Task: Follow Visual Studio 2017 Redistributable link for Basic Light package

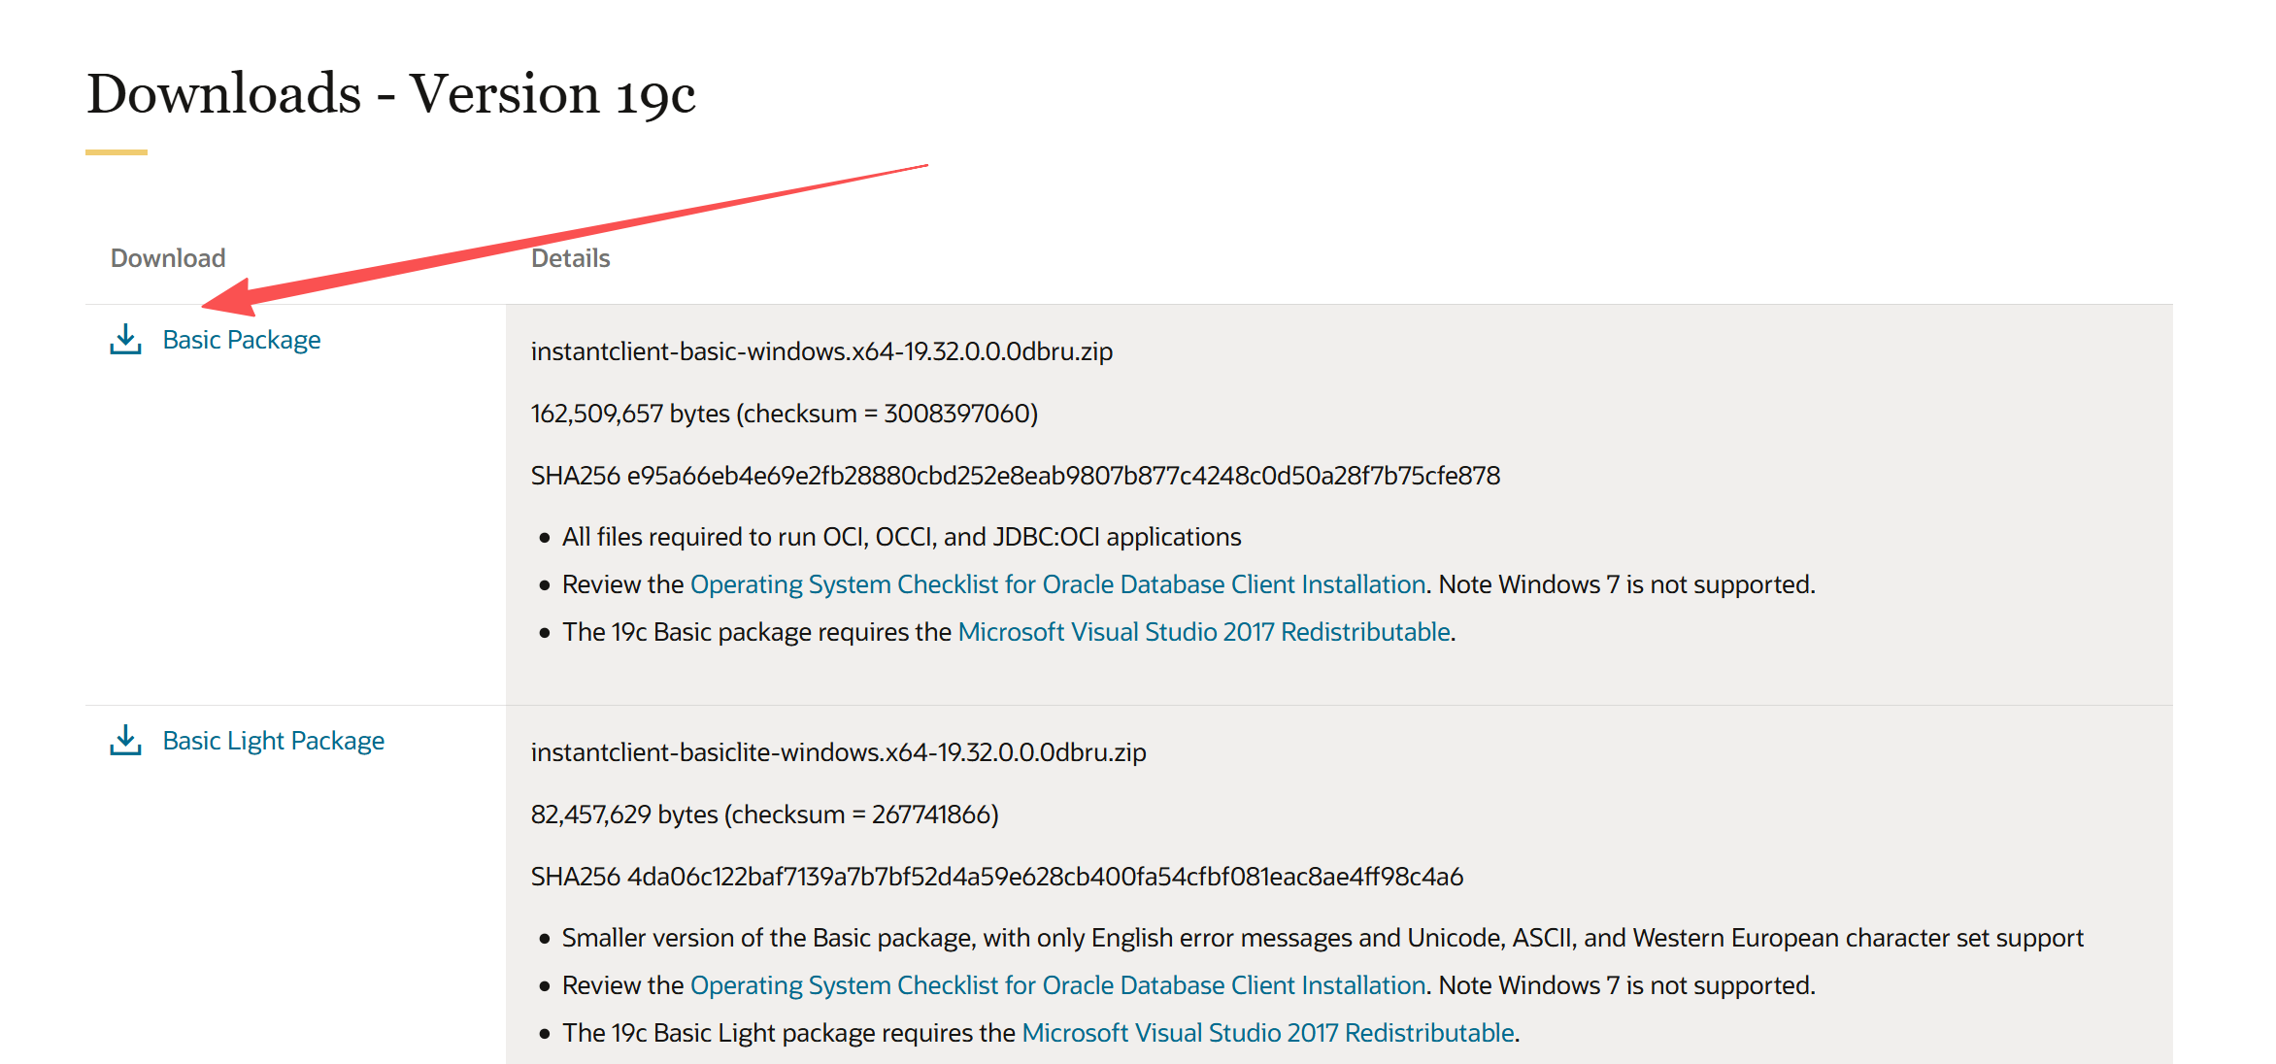Action: coord(1268,1033)
